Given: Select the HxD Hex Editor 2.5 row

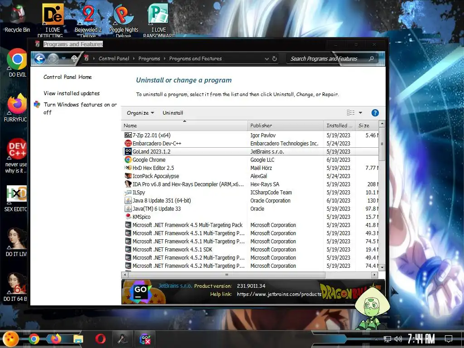Looking at the screenshot, I should coord(250,168).
